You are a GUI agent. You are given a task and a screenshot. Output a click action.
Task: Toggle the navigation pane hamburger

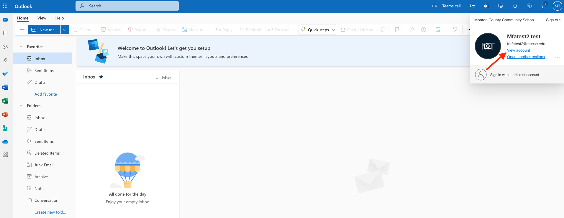tap(22, 29)
